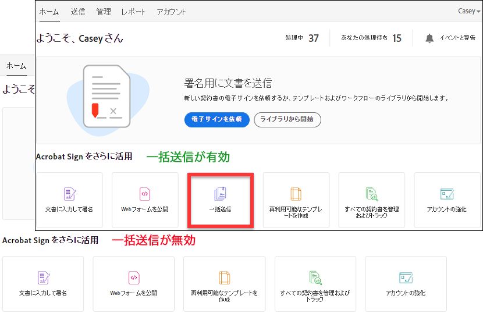This screenshot has height=313, width=483.
Task: Click Acrobat Sign をさらに活用 heading in front window
Action: (x=84, y=156)
